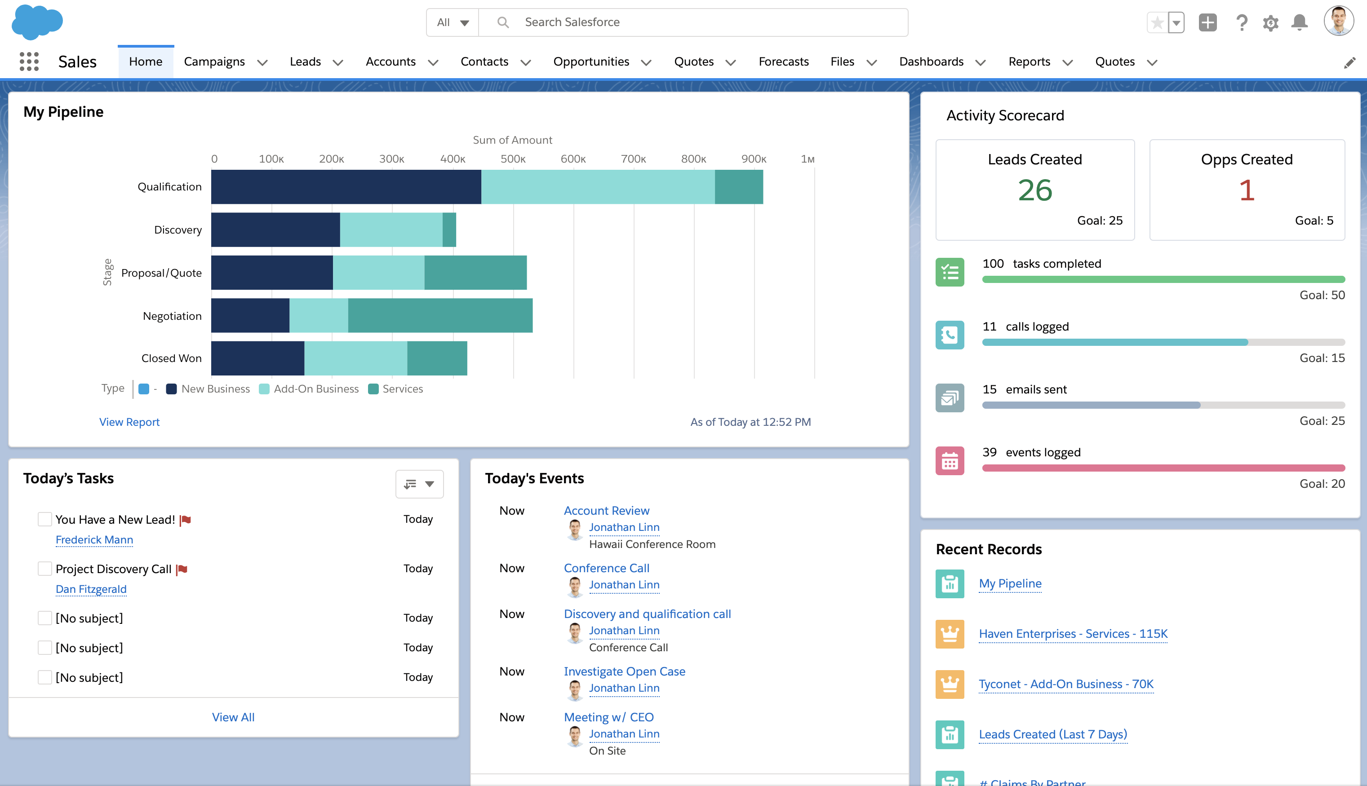Viewport: 1367px width, 786px height.
Task: Click the View Report link
Action: tap(129, 422)
